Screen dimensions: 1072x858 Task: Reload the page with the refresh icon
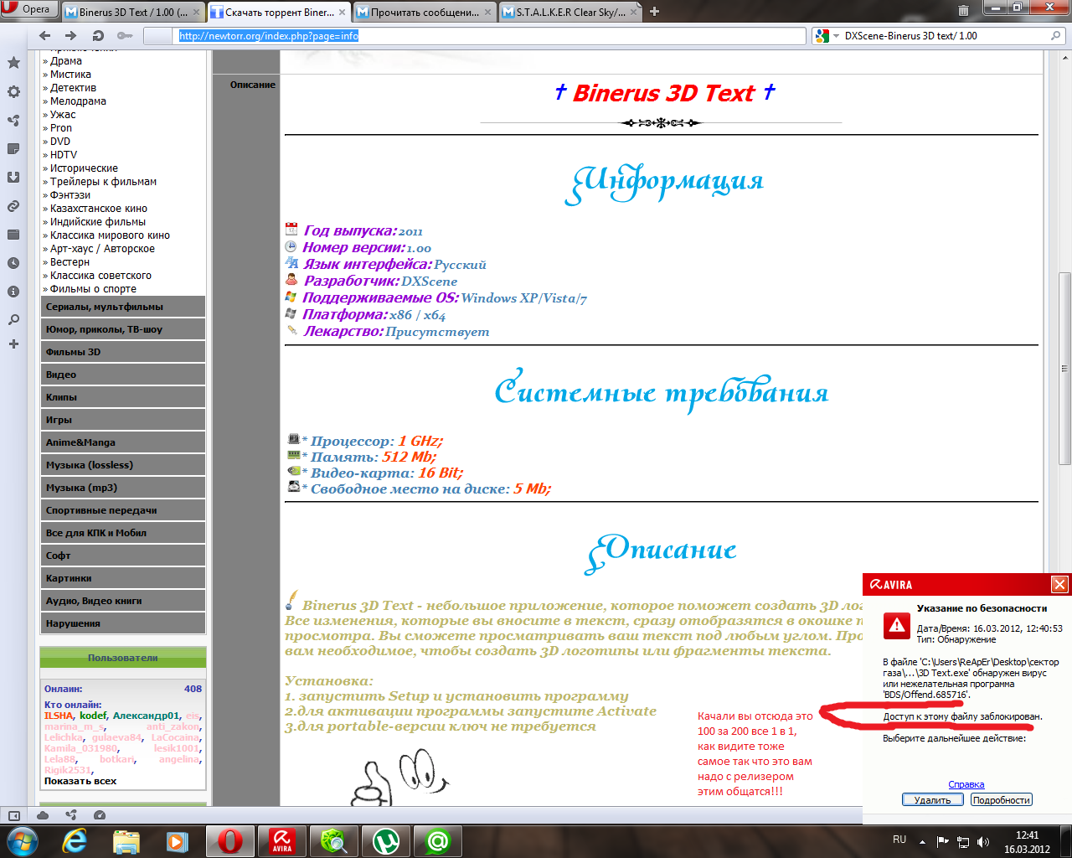click(x=98, y=36)
